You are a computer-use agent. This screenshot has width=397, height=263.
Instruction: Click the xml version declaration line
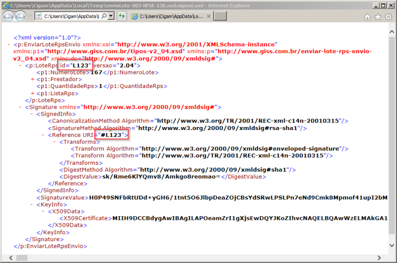click(x=47, y=38)
